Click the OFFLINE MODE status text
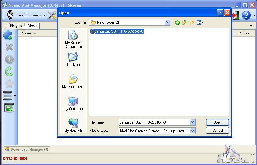This screenshot has width=257, height=165. point(15,158)
